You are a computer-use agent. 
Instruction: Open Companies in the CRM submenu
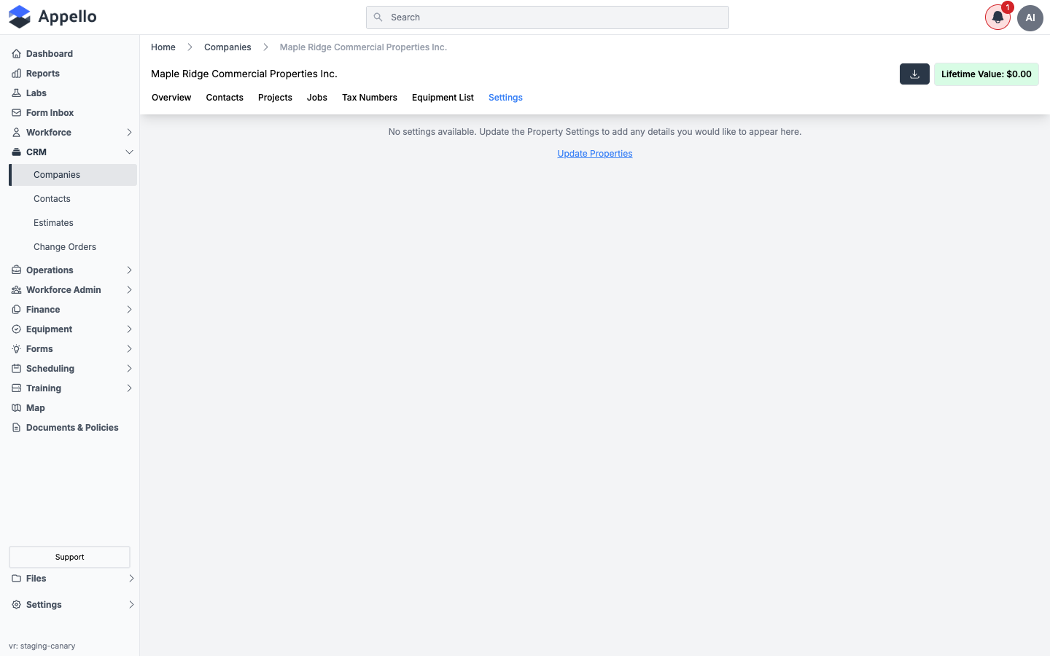tap(73, 175)
